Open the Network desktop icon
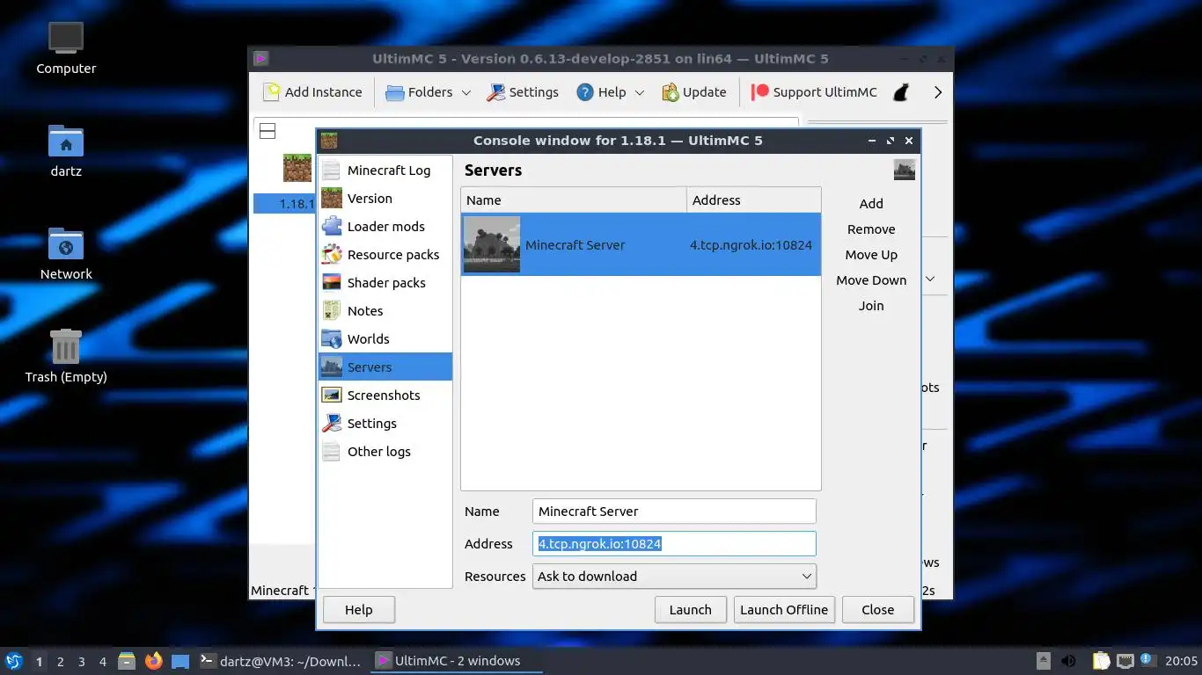Screen dimensions: 1202x675 click(x=66, y=253)
